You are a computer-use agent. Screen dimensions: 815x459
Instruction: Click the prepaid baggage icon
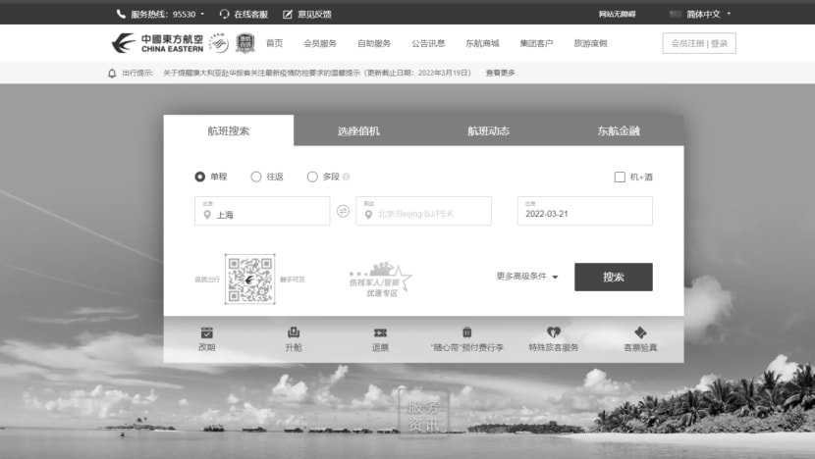466,332
